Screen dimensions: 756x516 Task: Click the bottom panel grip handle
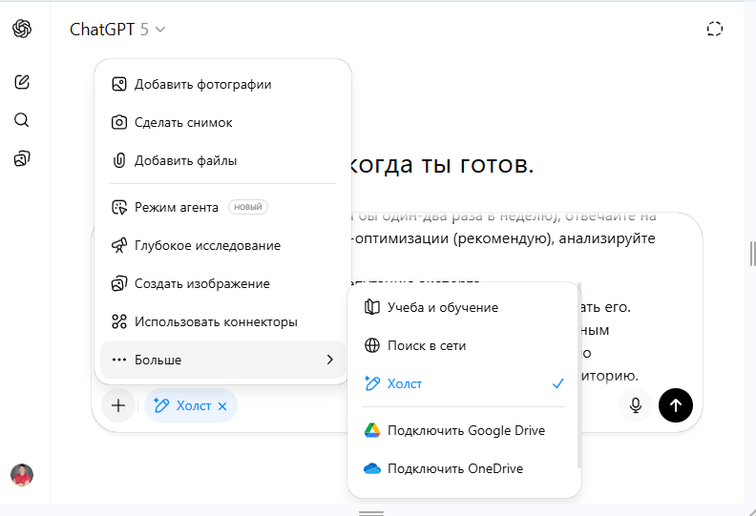coord(371,513)
